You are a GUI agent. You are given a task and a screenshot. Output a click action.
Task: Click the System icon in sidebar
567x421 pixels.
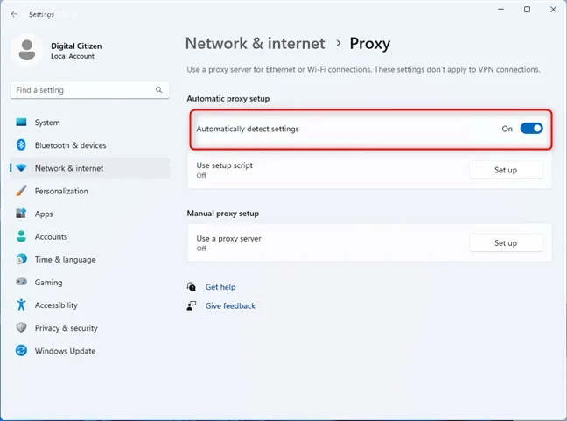coord(21,123)
